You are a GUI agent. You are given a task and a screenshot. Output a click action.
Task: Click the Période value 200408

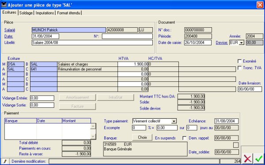click(x=198, y=37)
